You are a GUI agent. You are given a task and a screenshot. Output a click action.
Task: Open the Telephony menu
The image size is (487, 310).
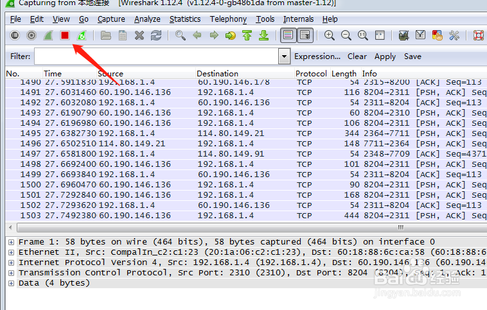228,19
